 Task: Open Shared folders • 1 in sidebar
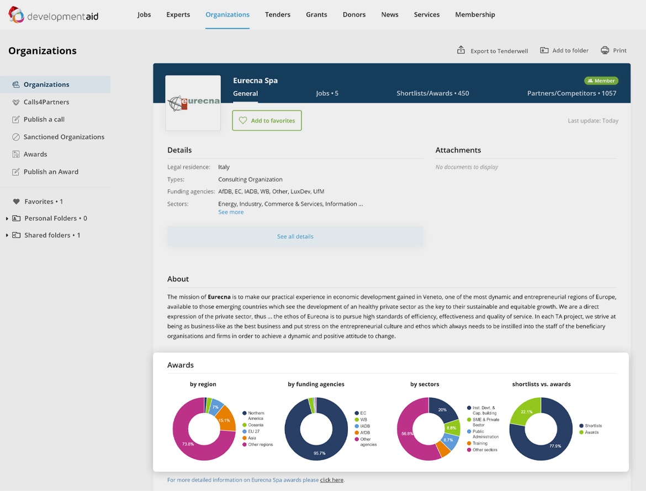click(x=52, y=236)
